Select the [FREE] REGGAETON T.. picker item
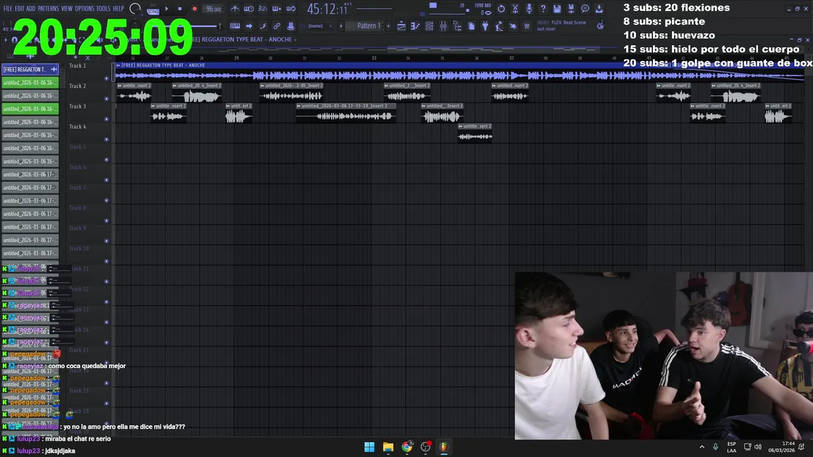 (30, 69)
